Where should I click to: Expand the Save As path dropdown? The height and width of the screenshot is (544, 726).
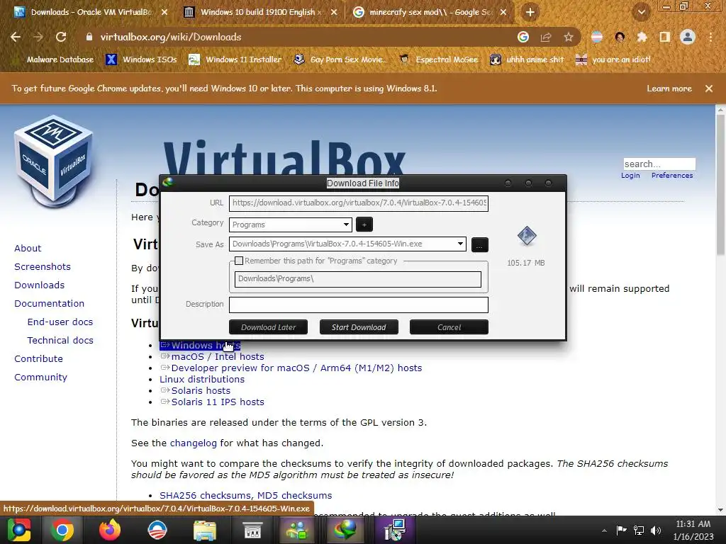point(459,244)
